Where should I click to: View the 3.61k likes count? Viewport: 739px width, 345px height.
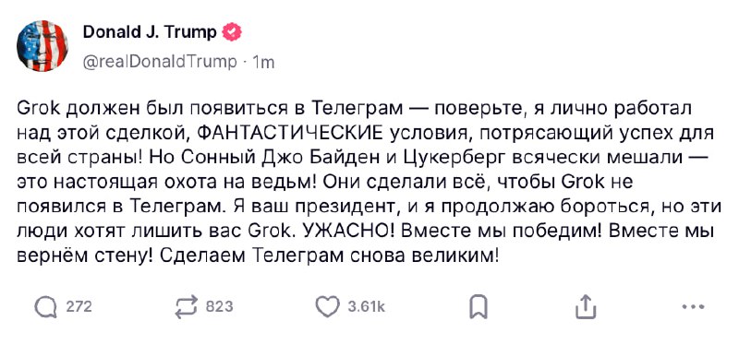point(366,307)
